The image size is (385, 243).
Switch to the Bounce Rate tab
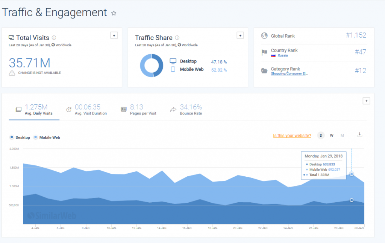[x=186, y=110]
